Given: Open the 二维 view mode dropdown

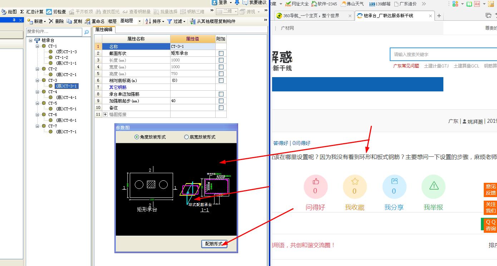Looking at the screenshot, I should pos(236,12).
